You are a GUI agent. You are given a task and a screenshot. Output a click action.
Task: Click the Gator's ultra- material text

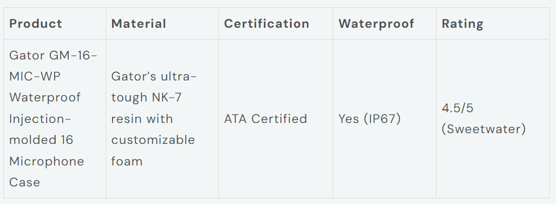[x=154, y=76]
